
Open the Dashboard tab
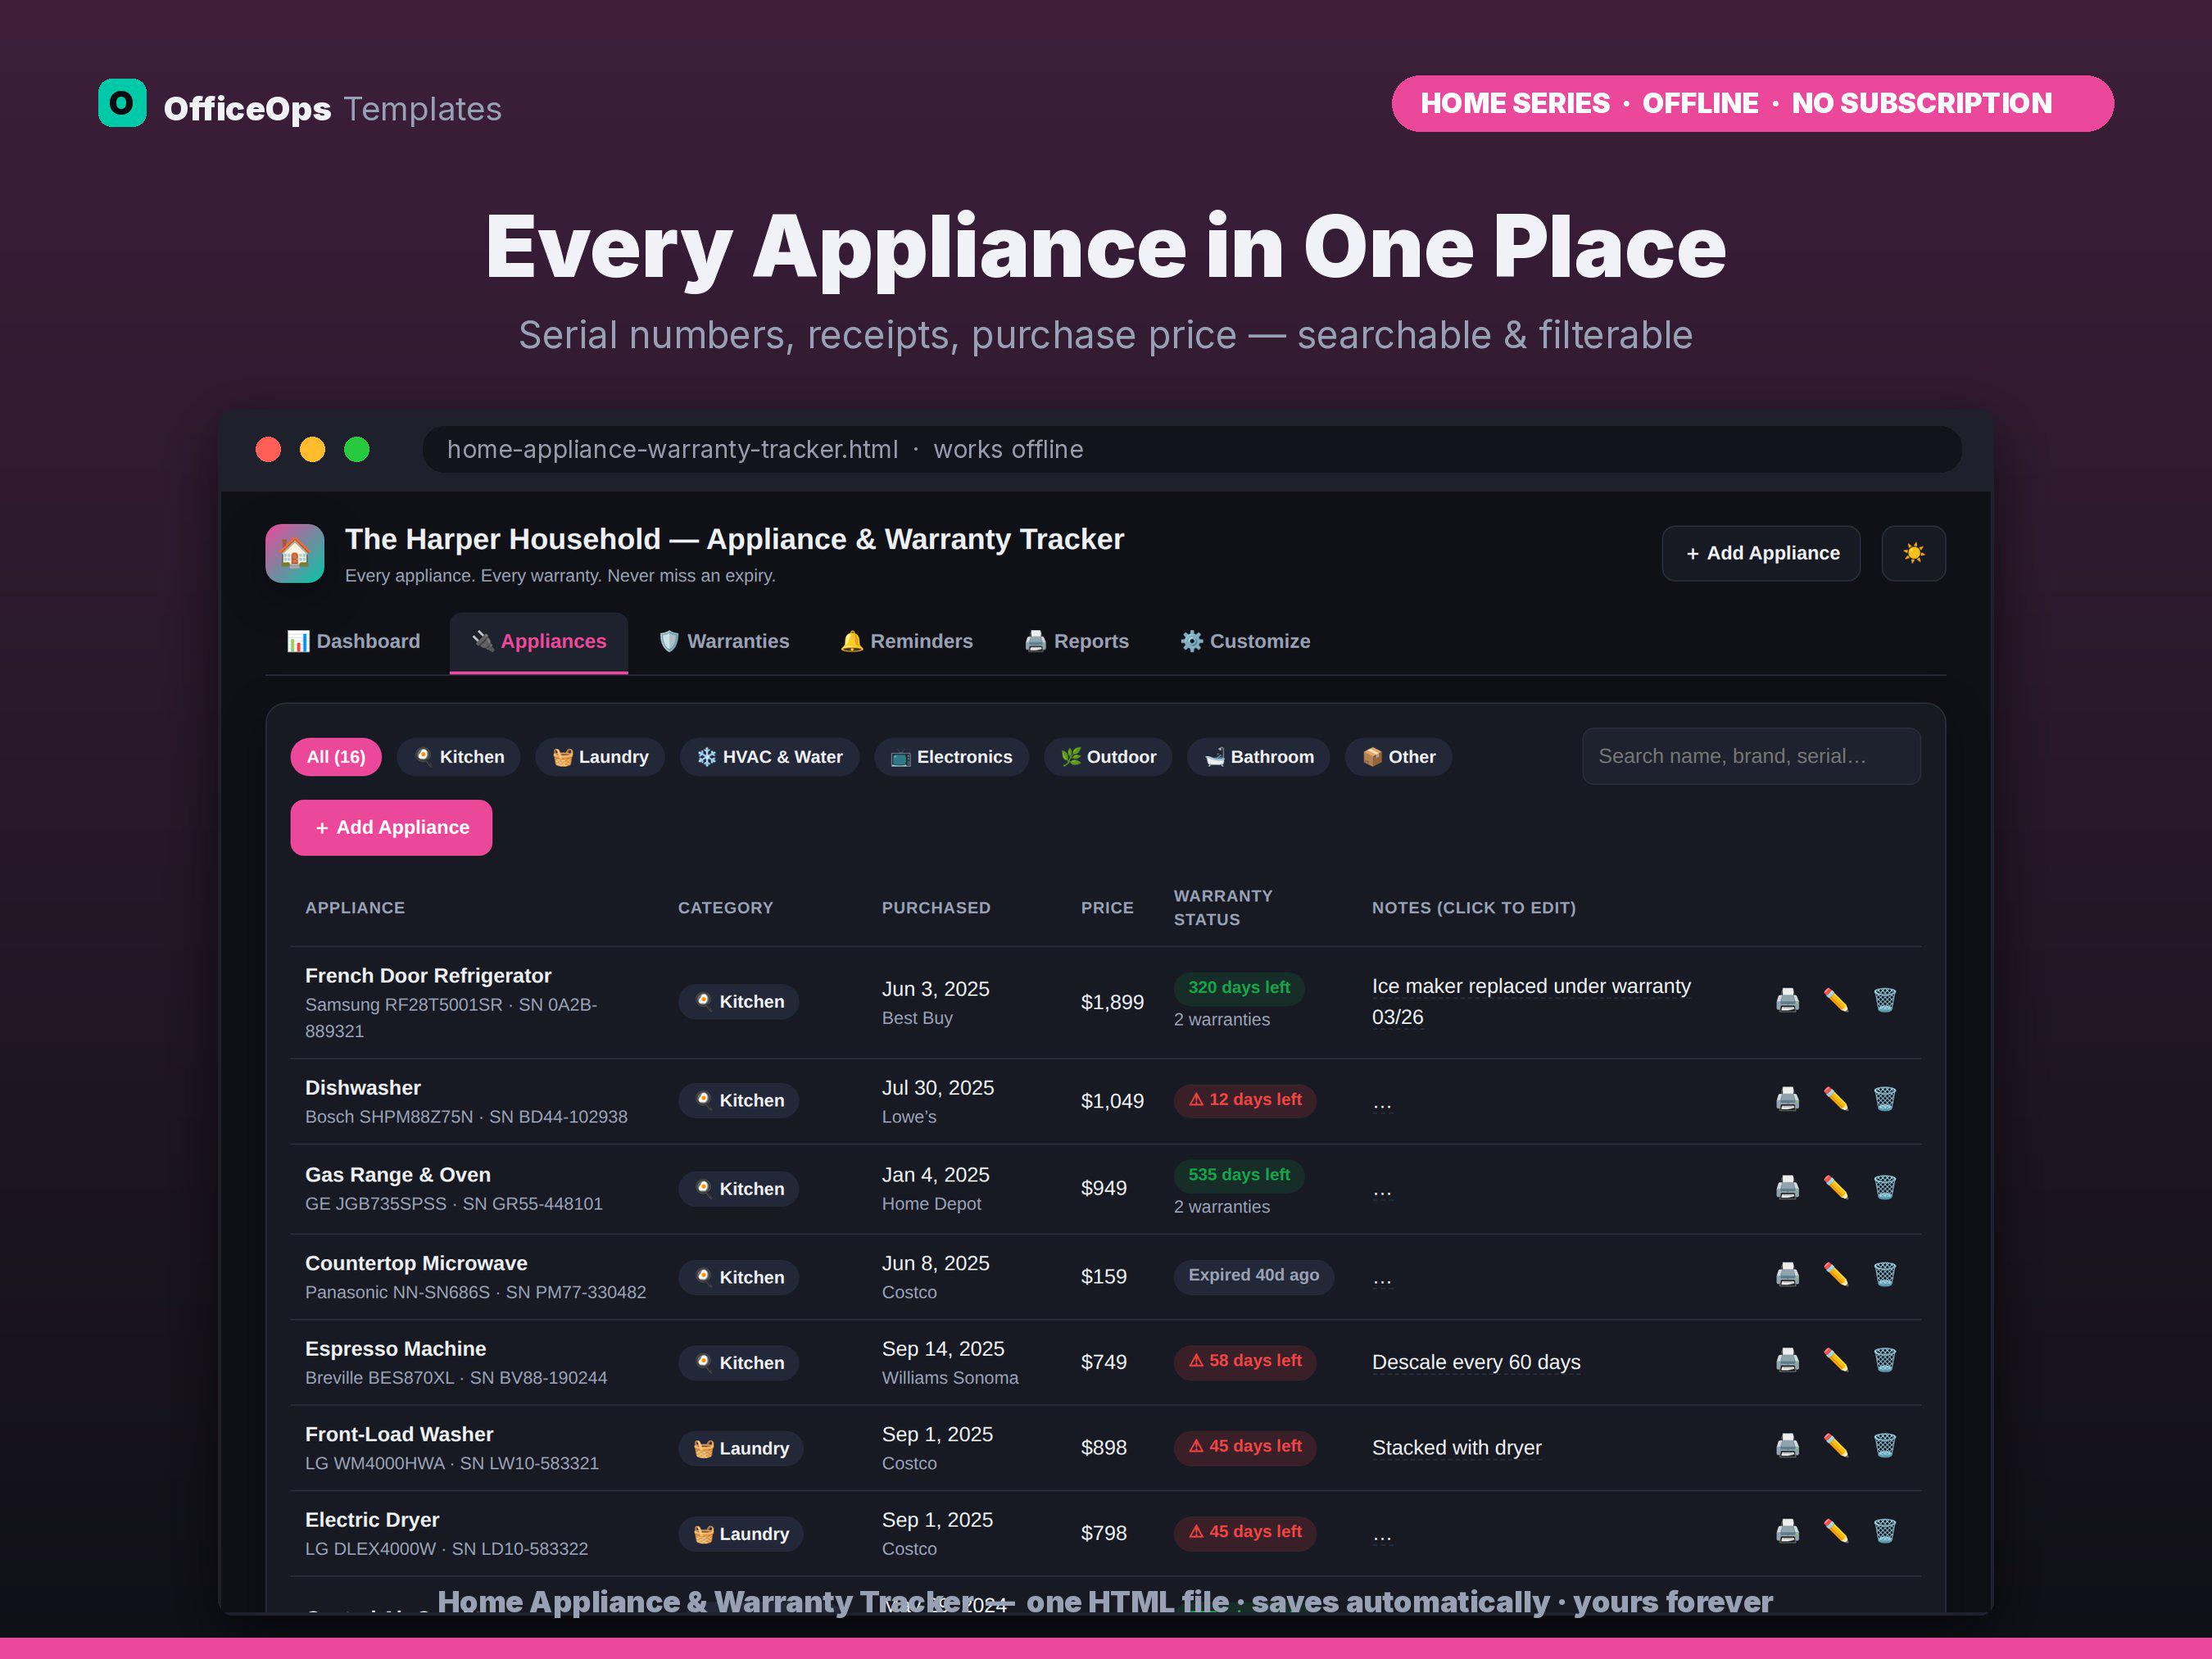coord(354,641)
